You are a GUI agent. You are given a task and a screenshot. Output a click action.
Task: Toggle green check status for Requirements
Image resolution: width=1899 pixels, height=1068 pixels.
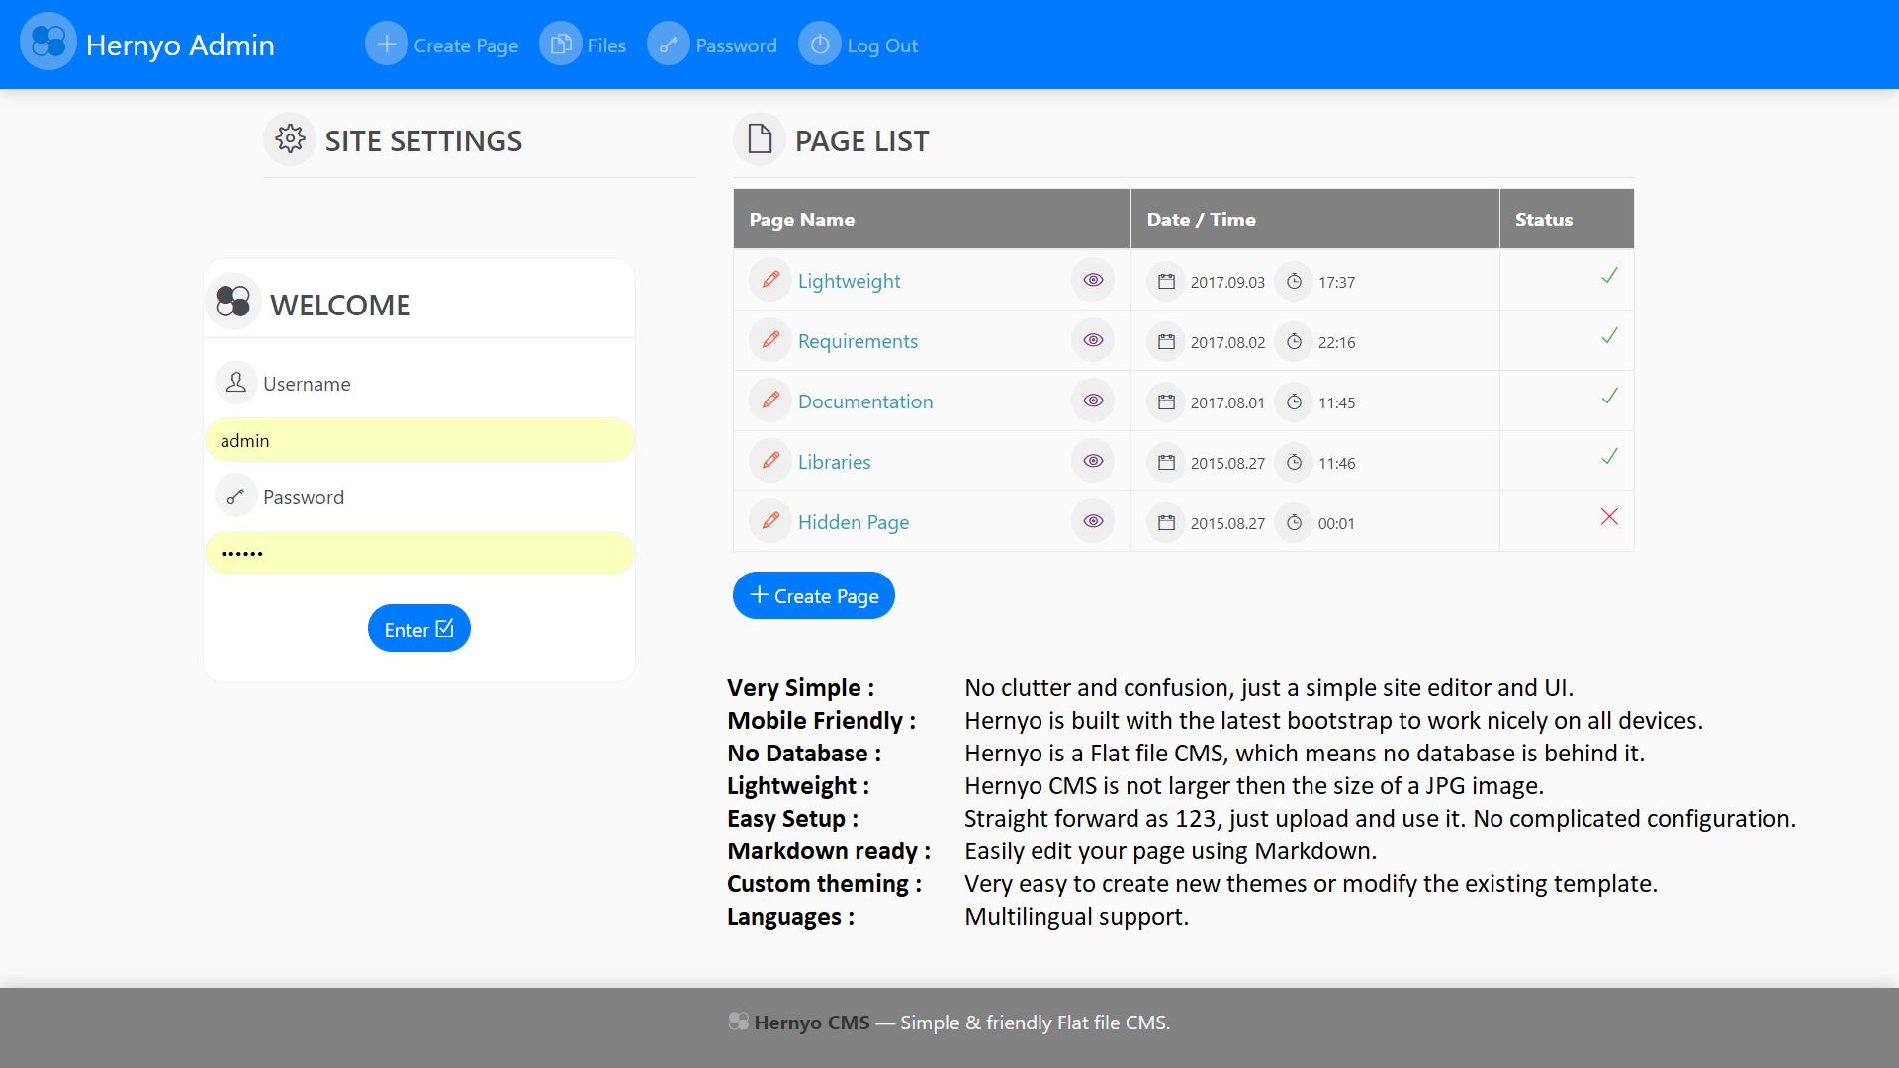click(1609, 336)
